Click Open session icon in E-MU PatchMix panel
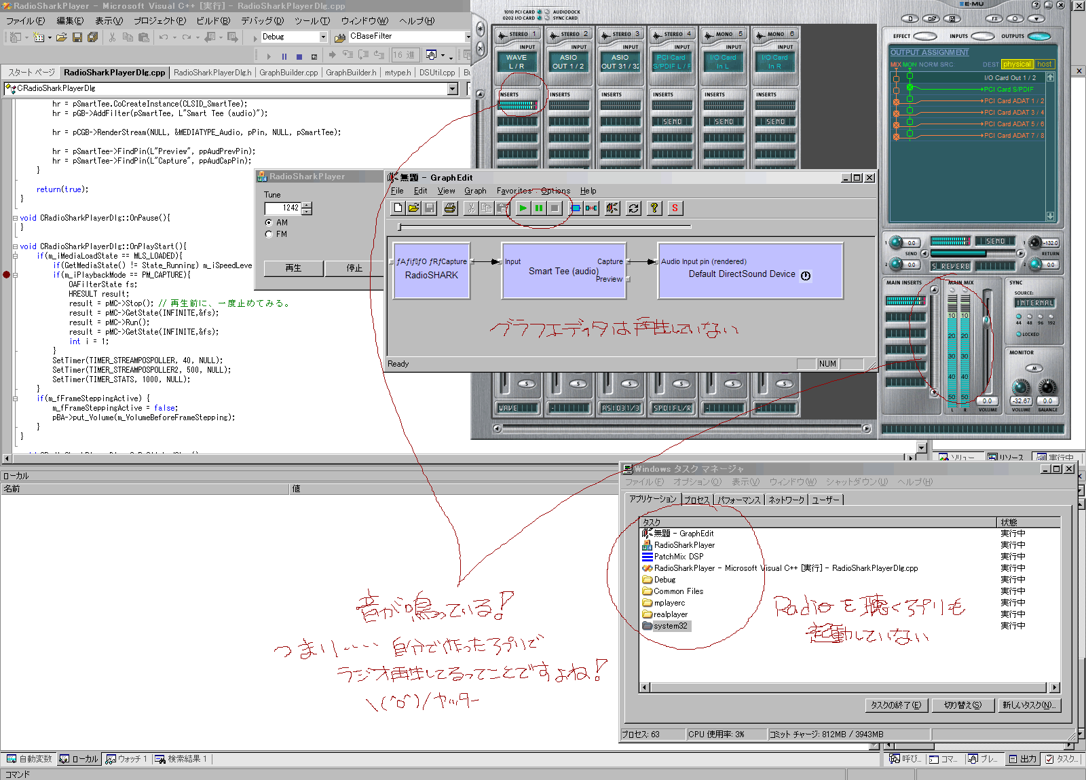Screen dimensions: 1086x780 click(932, 18)
